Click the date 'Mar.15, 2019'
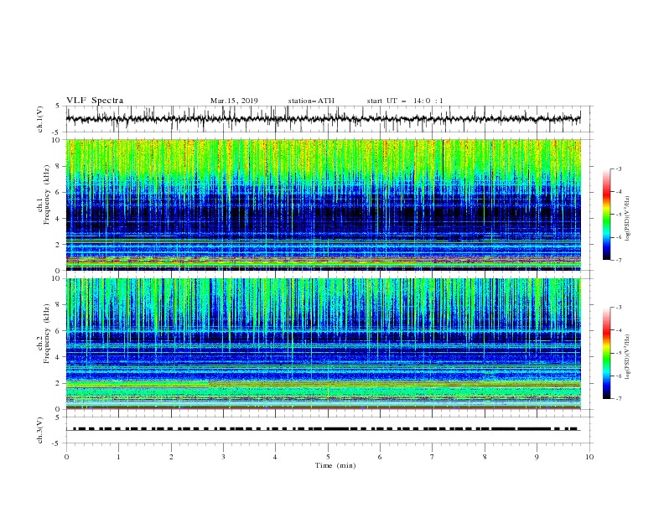 [234, 101]
